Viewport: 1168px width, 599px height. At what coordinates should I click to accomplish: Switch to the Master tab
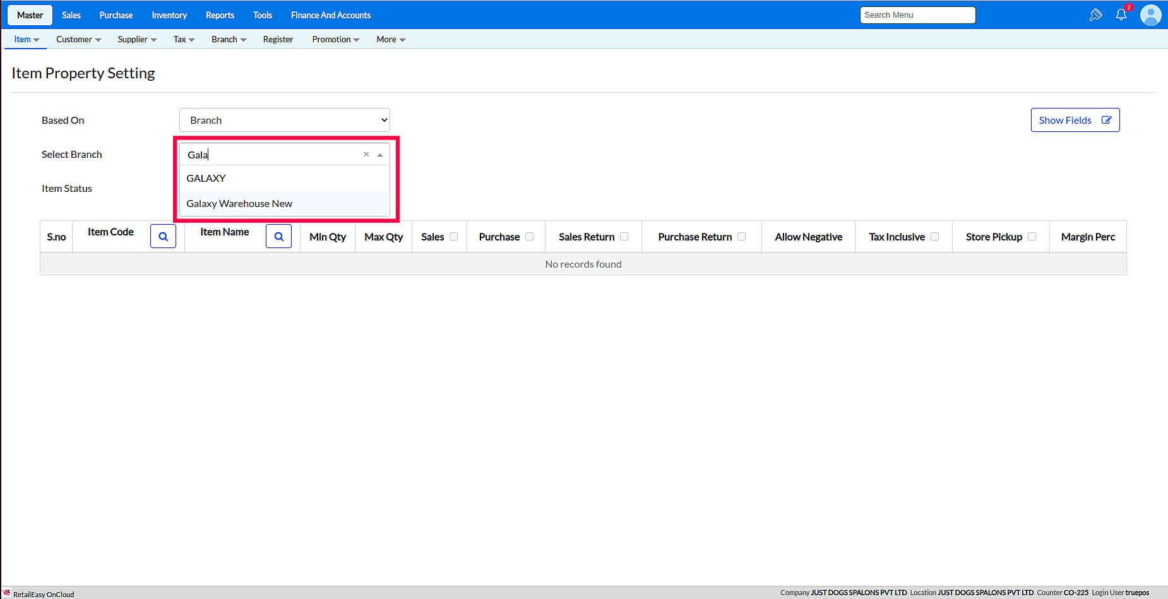coord(30,15)
